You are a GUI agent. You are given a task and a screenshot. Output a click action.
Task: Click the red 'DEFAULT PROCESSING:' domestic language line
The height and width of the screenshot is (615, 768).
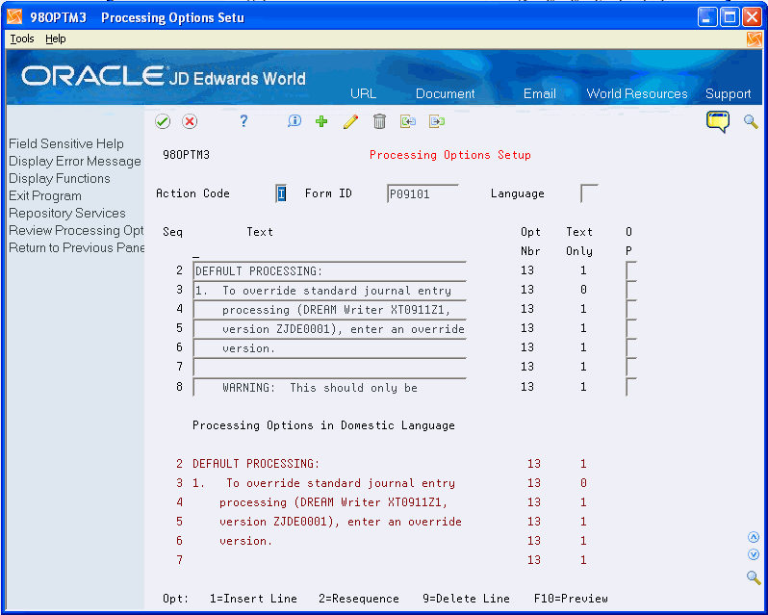pyautogui.click(x=256, y=463)
